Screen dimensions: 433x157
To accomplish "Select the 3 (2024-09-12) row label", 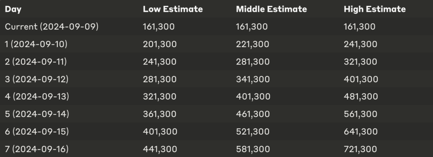I will point(36,79).
